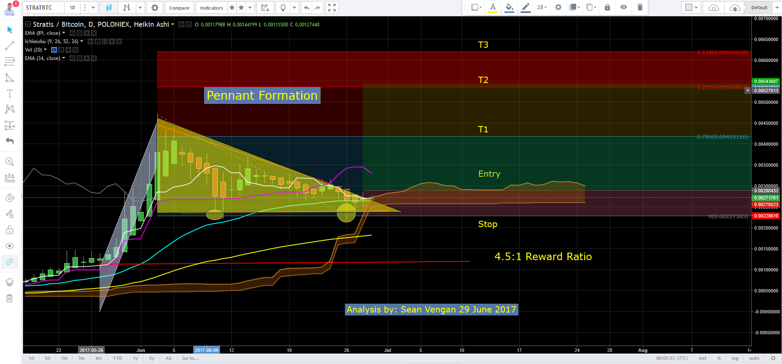Delete selected drawing via floating trash icon
This screenshot has width=782, height=364.
640,7
